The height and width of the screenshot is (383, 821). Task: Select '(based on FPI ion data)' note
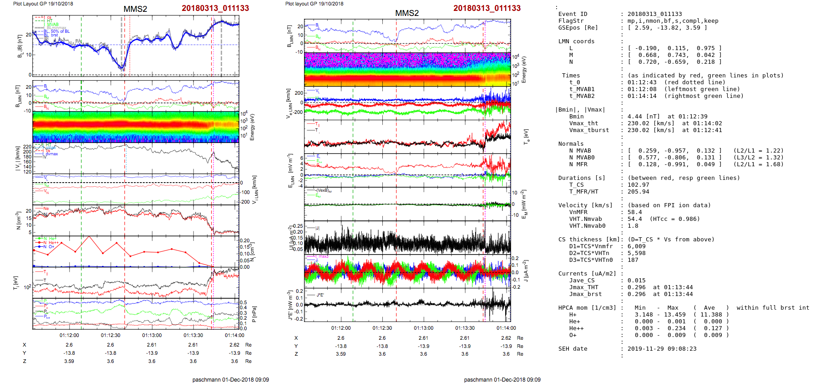coord(669,205)
